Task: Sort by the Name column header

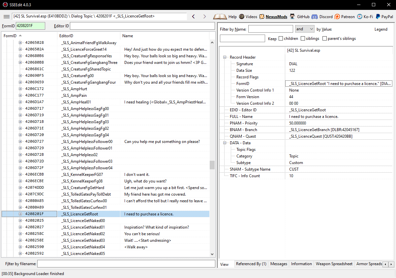Action: pyautogui.click(x=165, y=36)
